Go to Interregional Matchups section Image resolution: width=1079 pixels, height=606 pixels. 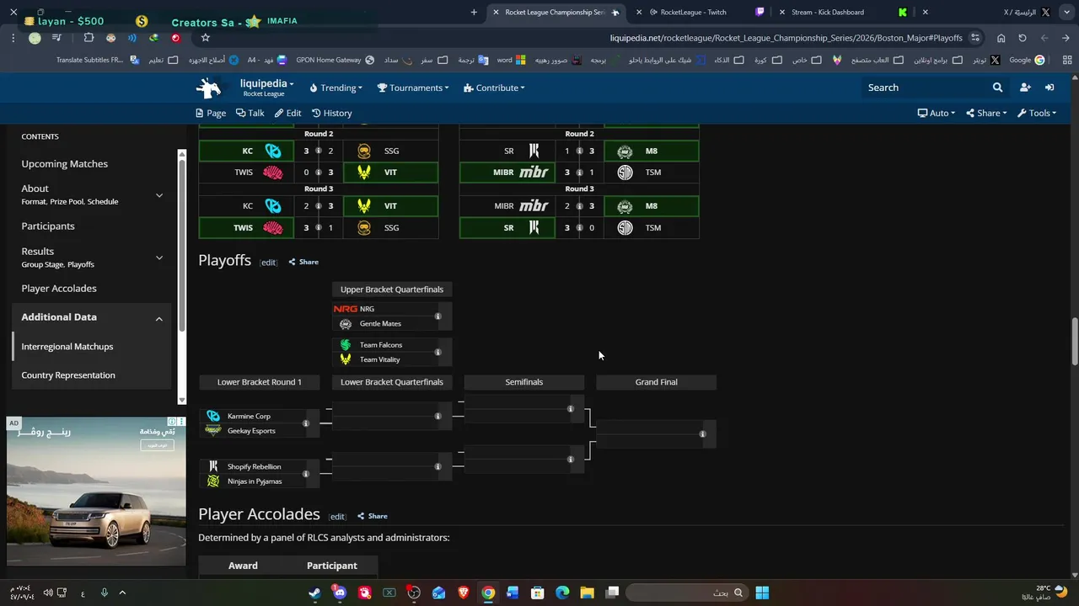[x=67, y=347]
